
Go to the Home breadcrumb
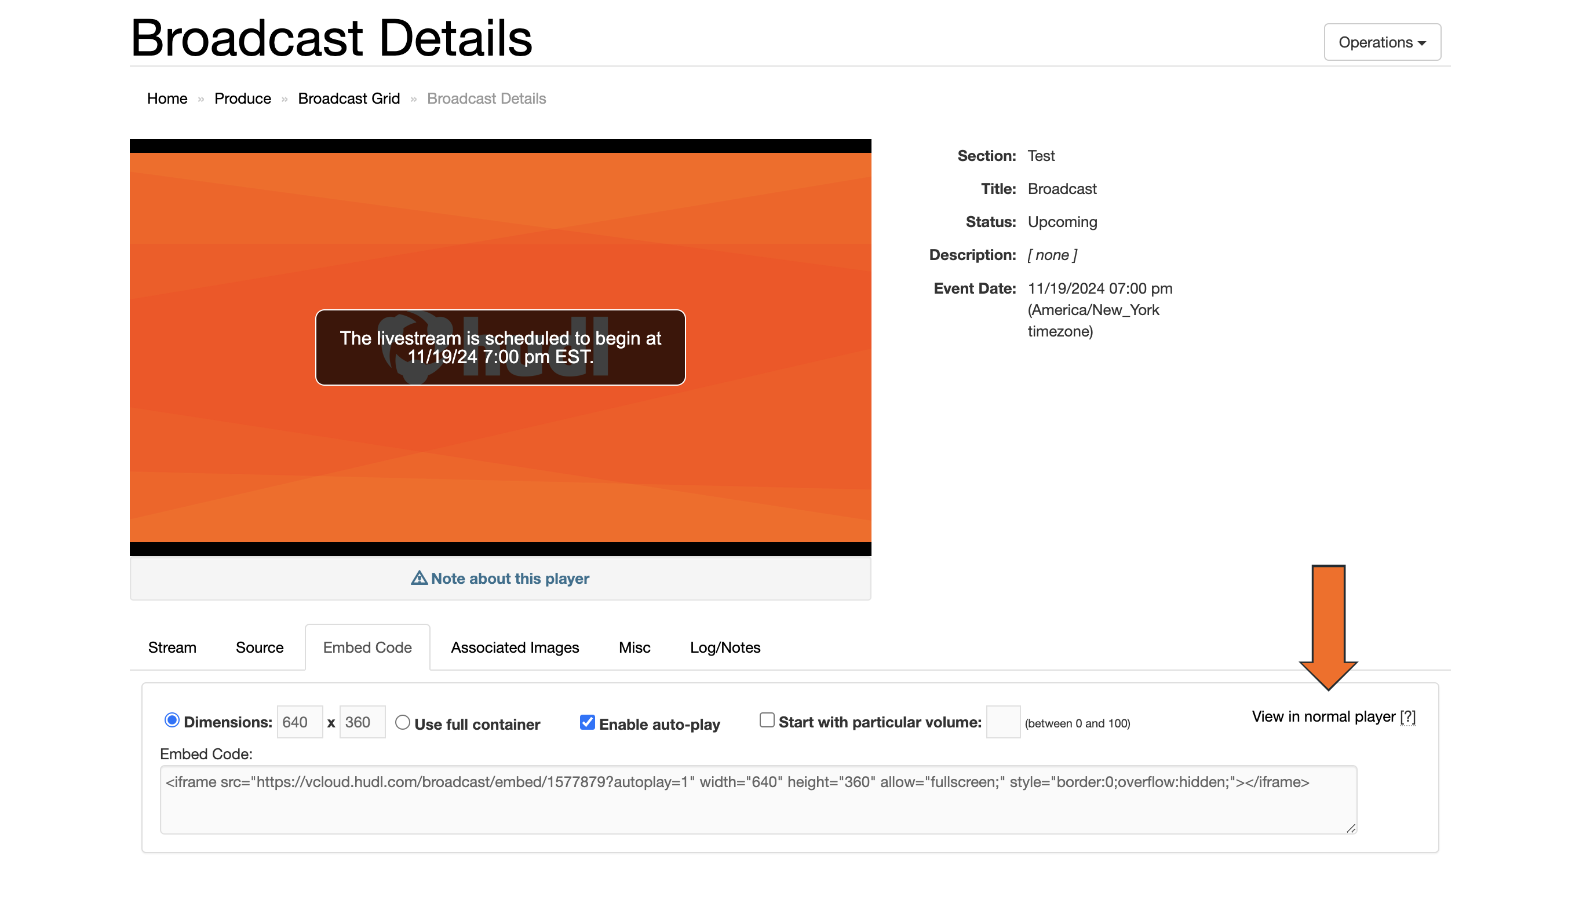167,98
